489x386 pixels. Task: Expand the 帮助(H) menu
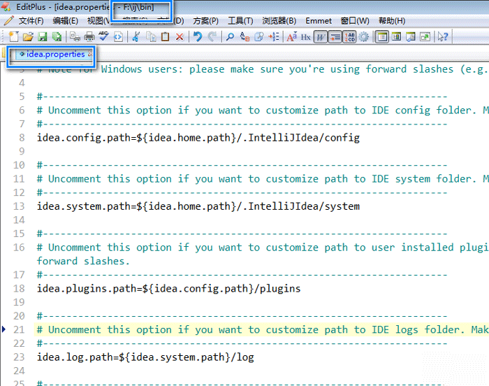(x=391, y=21)
